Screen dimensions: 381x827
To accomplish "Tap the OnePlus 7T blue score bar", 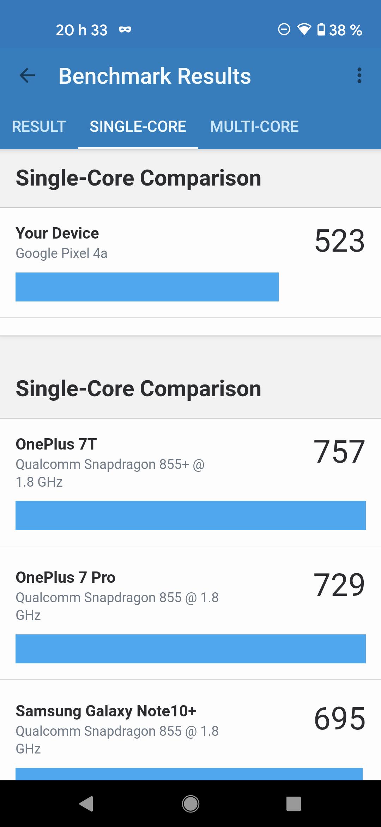I will [190, 515].
